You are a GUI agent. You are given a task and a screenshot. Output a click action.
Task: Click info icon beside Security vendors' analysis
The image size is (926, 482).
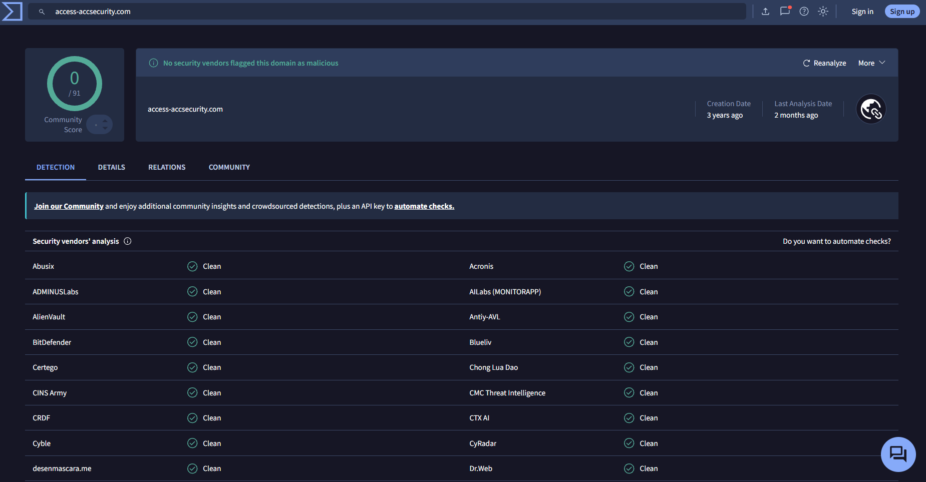pos(128,241)
